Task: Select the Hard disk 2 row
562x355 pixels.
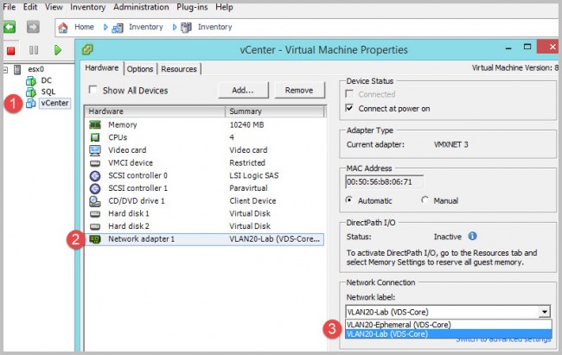Action: (x=204, y=226)
